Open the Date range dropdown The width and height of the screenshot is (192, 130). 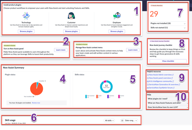pos(129,121)
